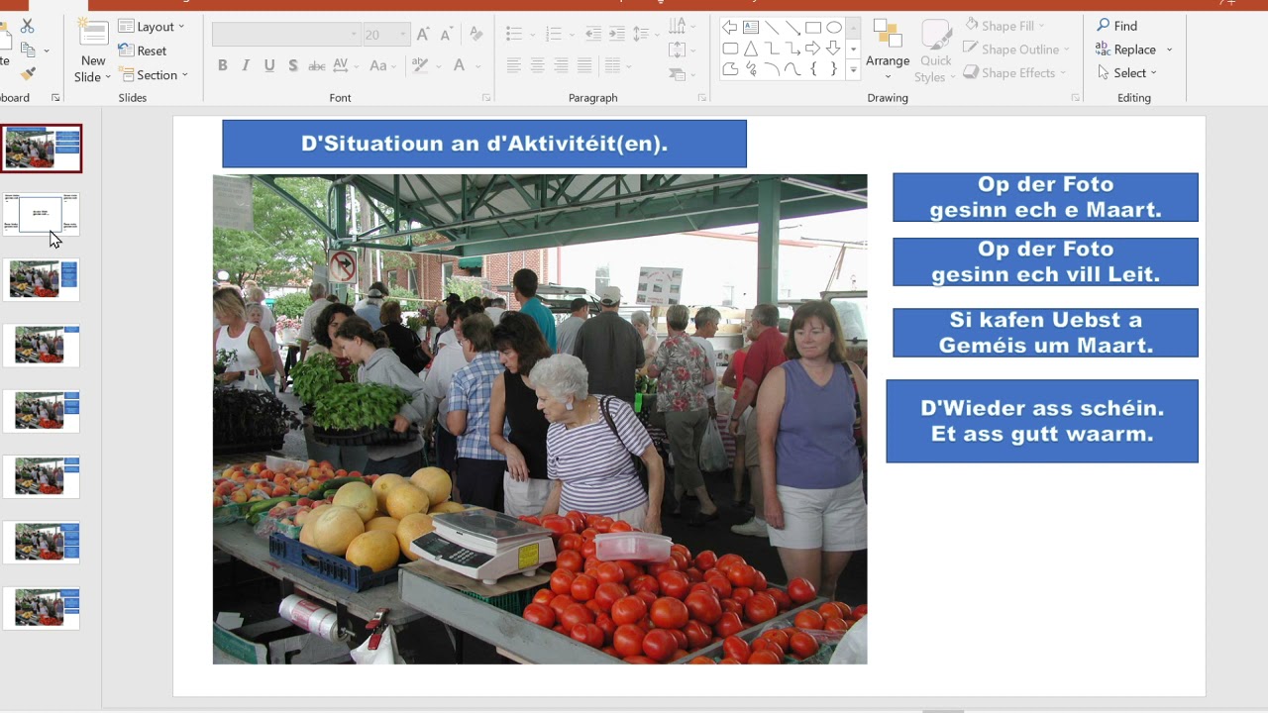Click Decrease List Level icon
Screen dimensions: 1268x713
(592, 35)
